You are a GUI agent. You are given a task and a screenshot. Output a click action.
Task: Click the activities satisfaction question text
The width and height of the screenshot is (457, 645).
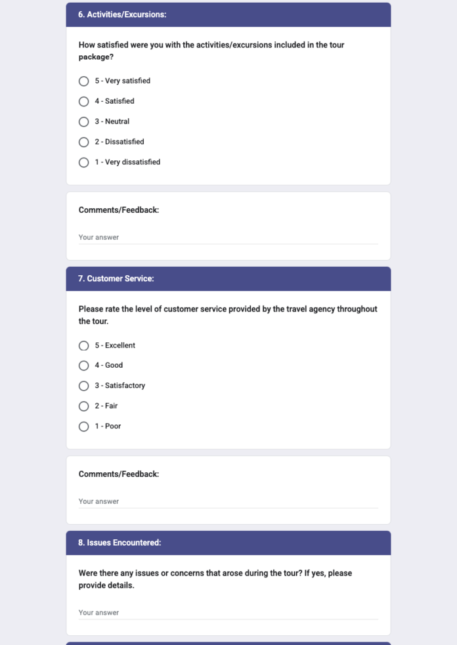pos(212,51)
